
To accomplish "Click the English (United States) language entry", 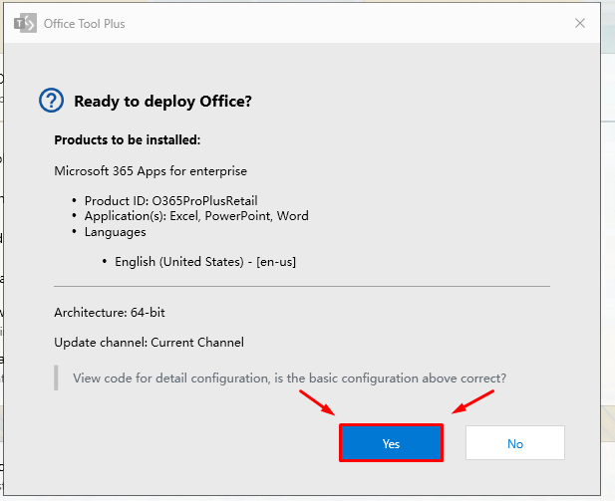I will pos(205,261).
